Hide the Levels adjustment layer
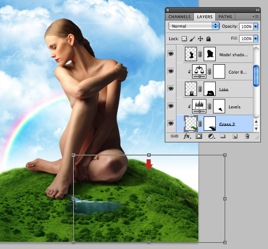268x249 pixels. coord(171,106)
